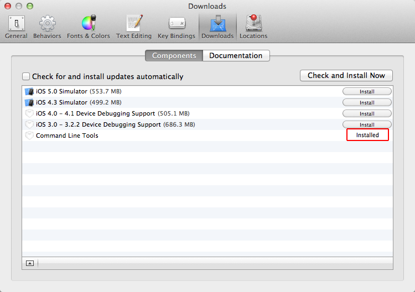Select the Downloads toolbar icon
The width and height of the screenshot is (415, 292).
click(217, 27)
